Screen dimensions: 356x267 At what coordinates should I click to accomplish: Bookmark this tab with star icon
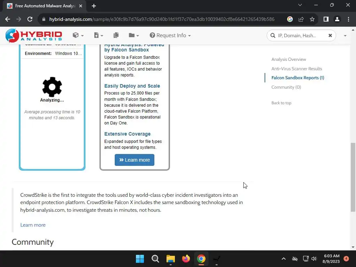(312, 19)
